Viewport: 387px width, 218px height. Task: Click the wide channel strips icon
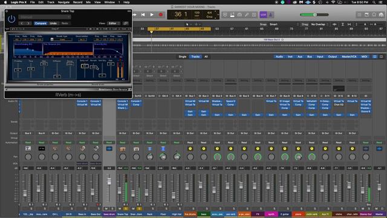point(382,56)
